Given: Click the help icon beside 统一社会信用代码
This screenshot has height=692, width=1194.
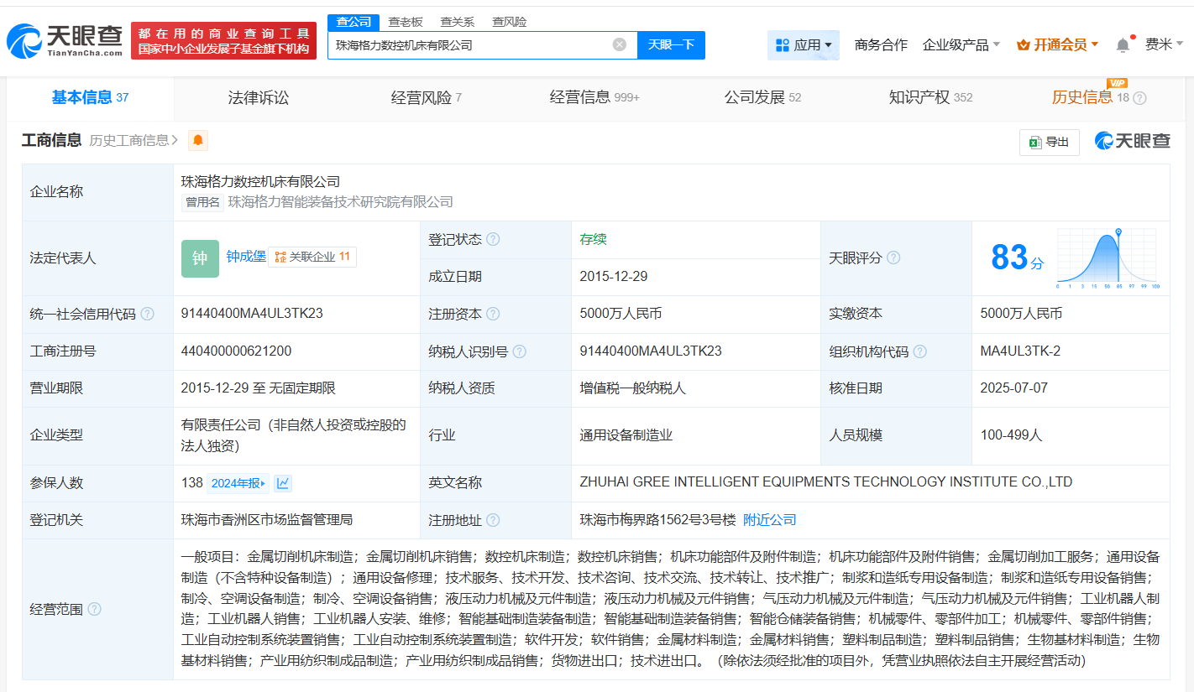Looking at the screenshot, I should click(148, 314).
